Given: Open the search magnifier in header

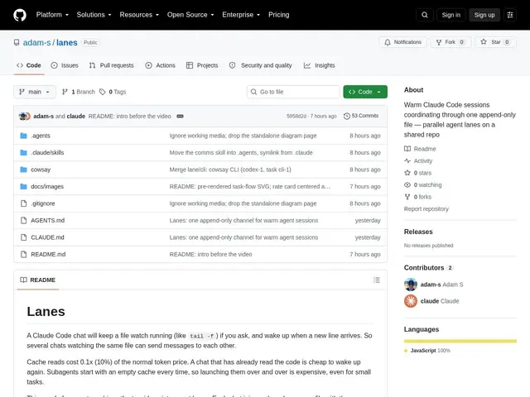Looking at the screenshot, I should (425, 15).
